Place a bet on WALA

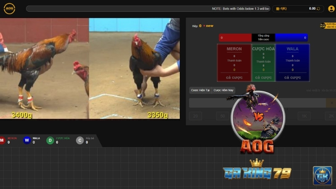292,77
